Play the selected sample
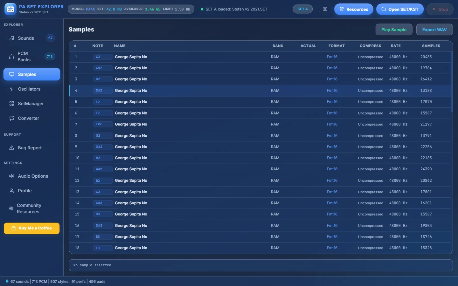Image resolution: width=458 pixels, height=286 pixels. (394, 30)
